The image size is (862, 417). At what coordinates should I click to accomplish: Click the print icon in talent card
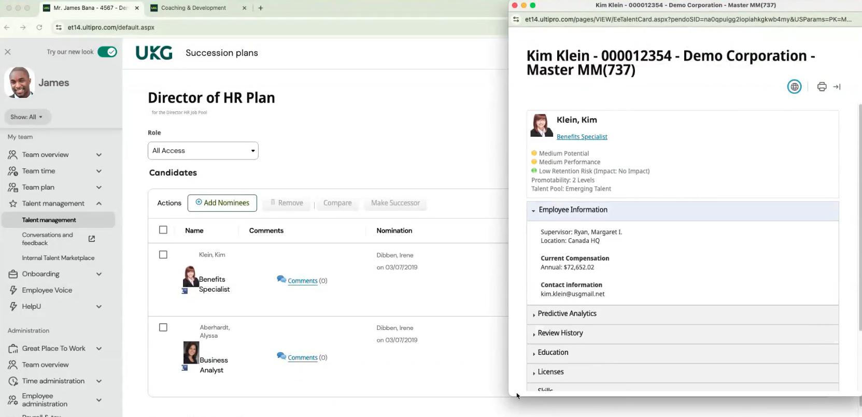[822, 87]
